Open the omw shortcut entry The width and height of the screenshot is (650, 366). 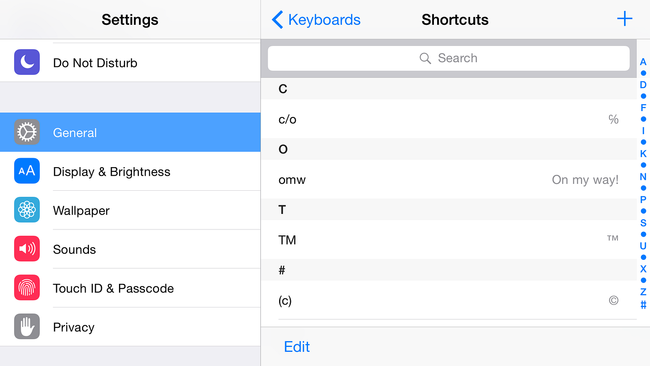point(448,179)
